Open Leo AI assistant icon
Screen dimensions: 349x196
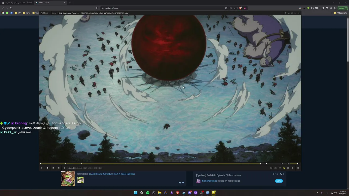click(331, 8)
